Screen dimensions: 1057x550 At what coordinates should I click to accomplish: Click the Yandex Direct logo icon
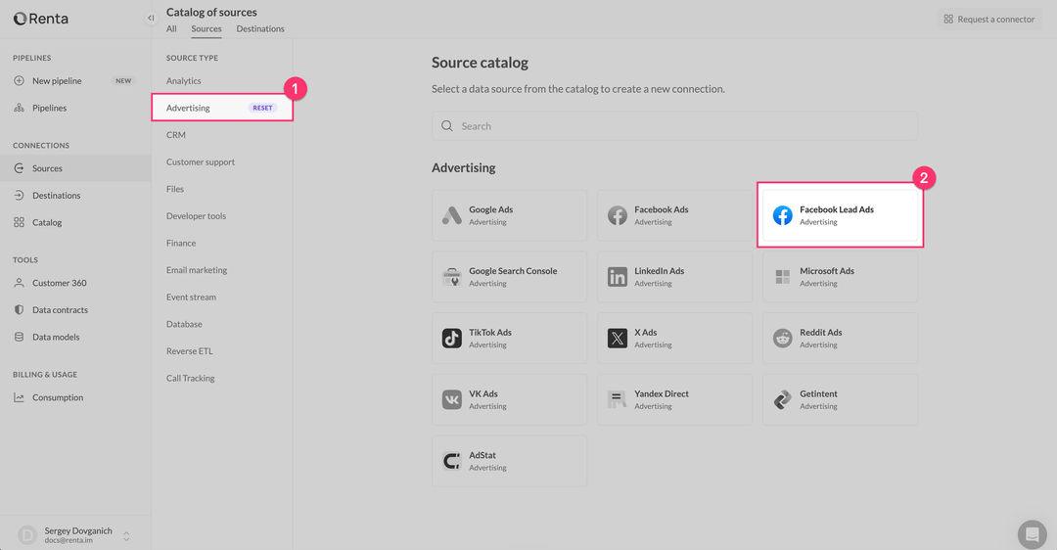(617, 399)
